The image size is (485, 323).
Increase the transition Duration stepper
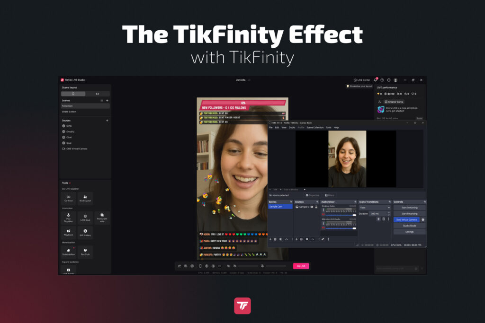pyautogui.click(x=389, y=212)
